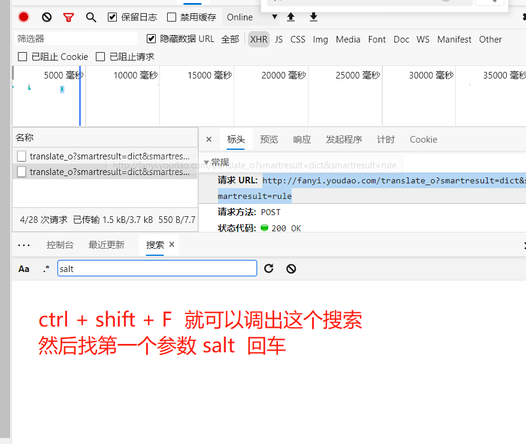
Task: Export HAR file with download arrow
Action: tap(313, 17)
